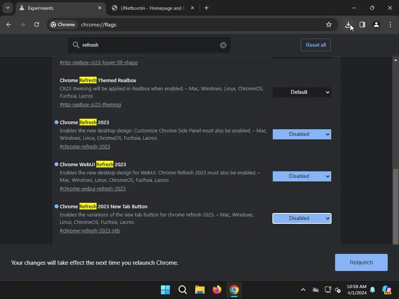Open Chrome's three-dot menu
This screenshot has width=399, height=299.
tap(390, 25)
